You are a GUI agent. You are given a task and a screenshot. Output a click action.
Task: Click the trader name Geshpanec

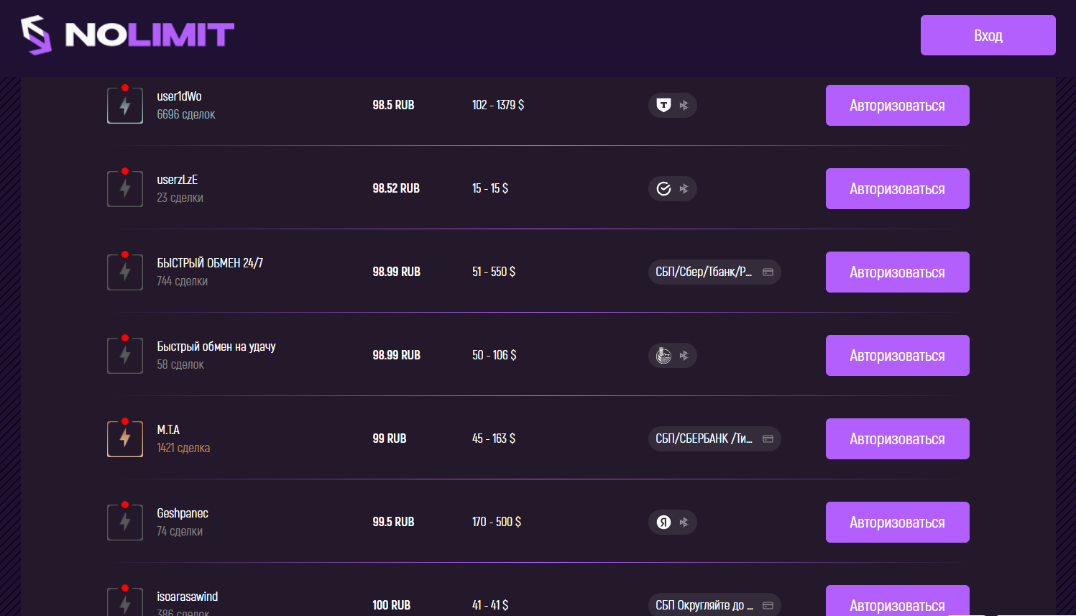click(183, 513)
